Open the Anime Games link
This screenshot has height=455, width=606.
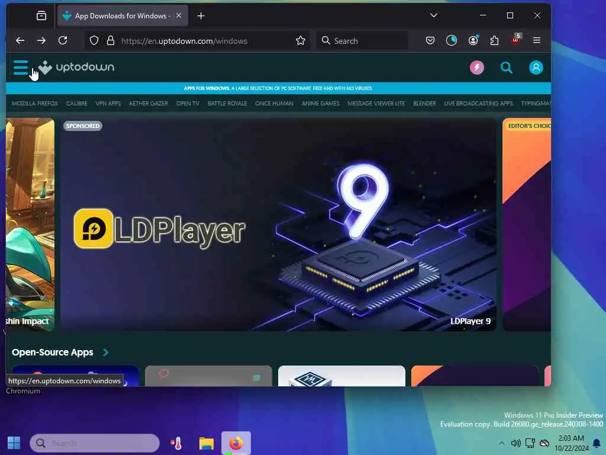(x=320, y=103)
